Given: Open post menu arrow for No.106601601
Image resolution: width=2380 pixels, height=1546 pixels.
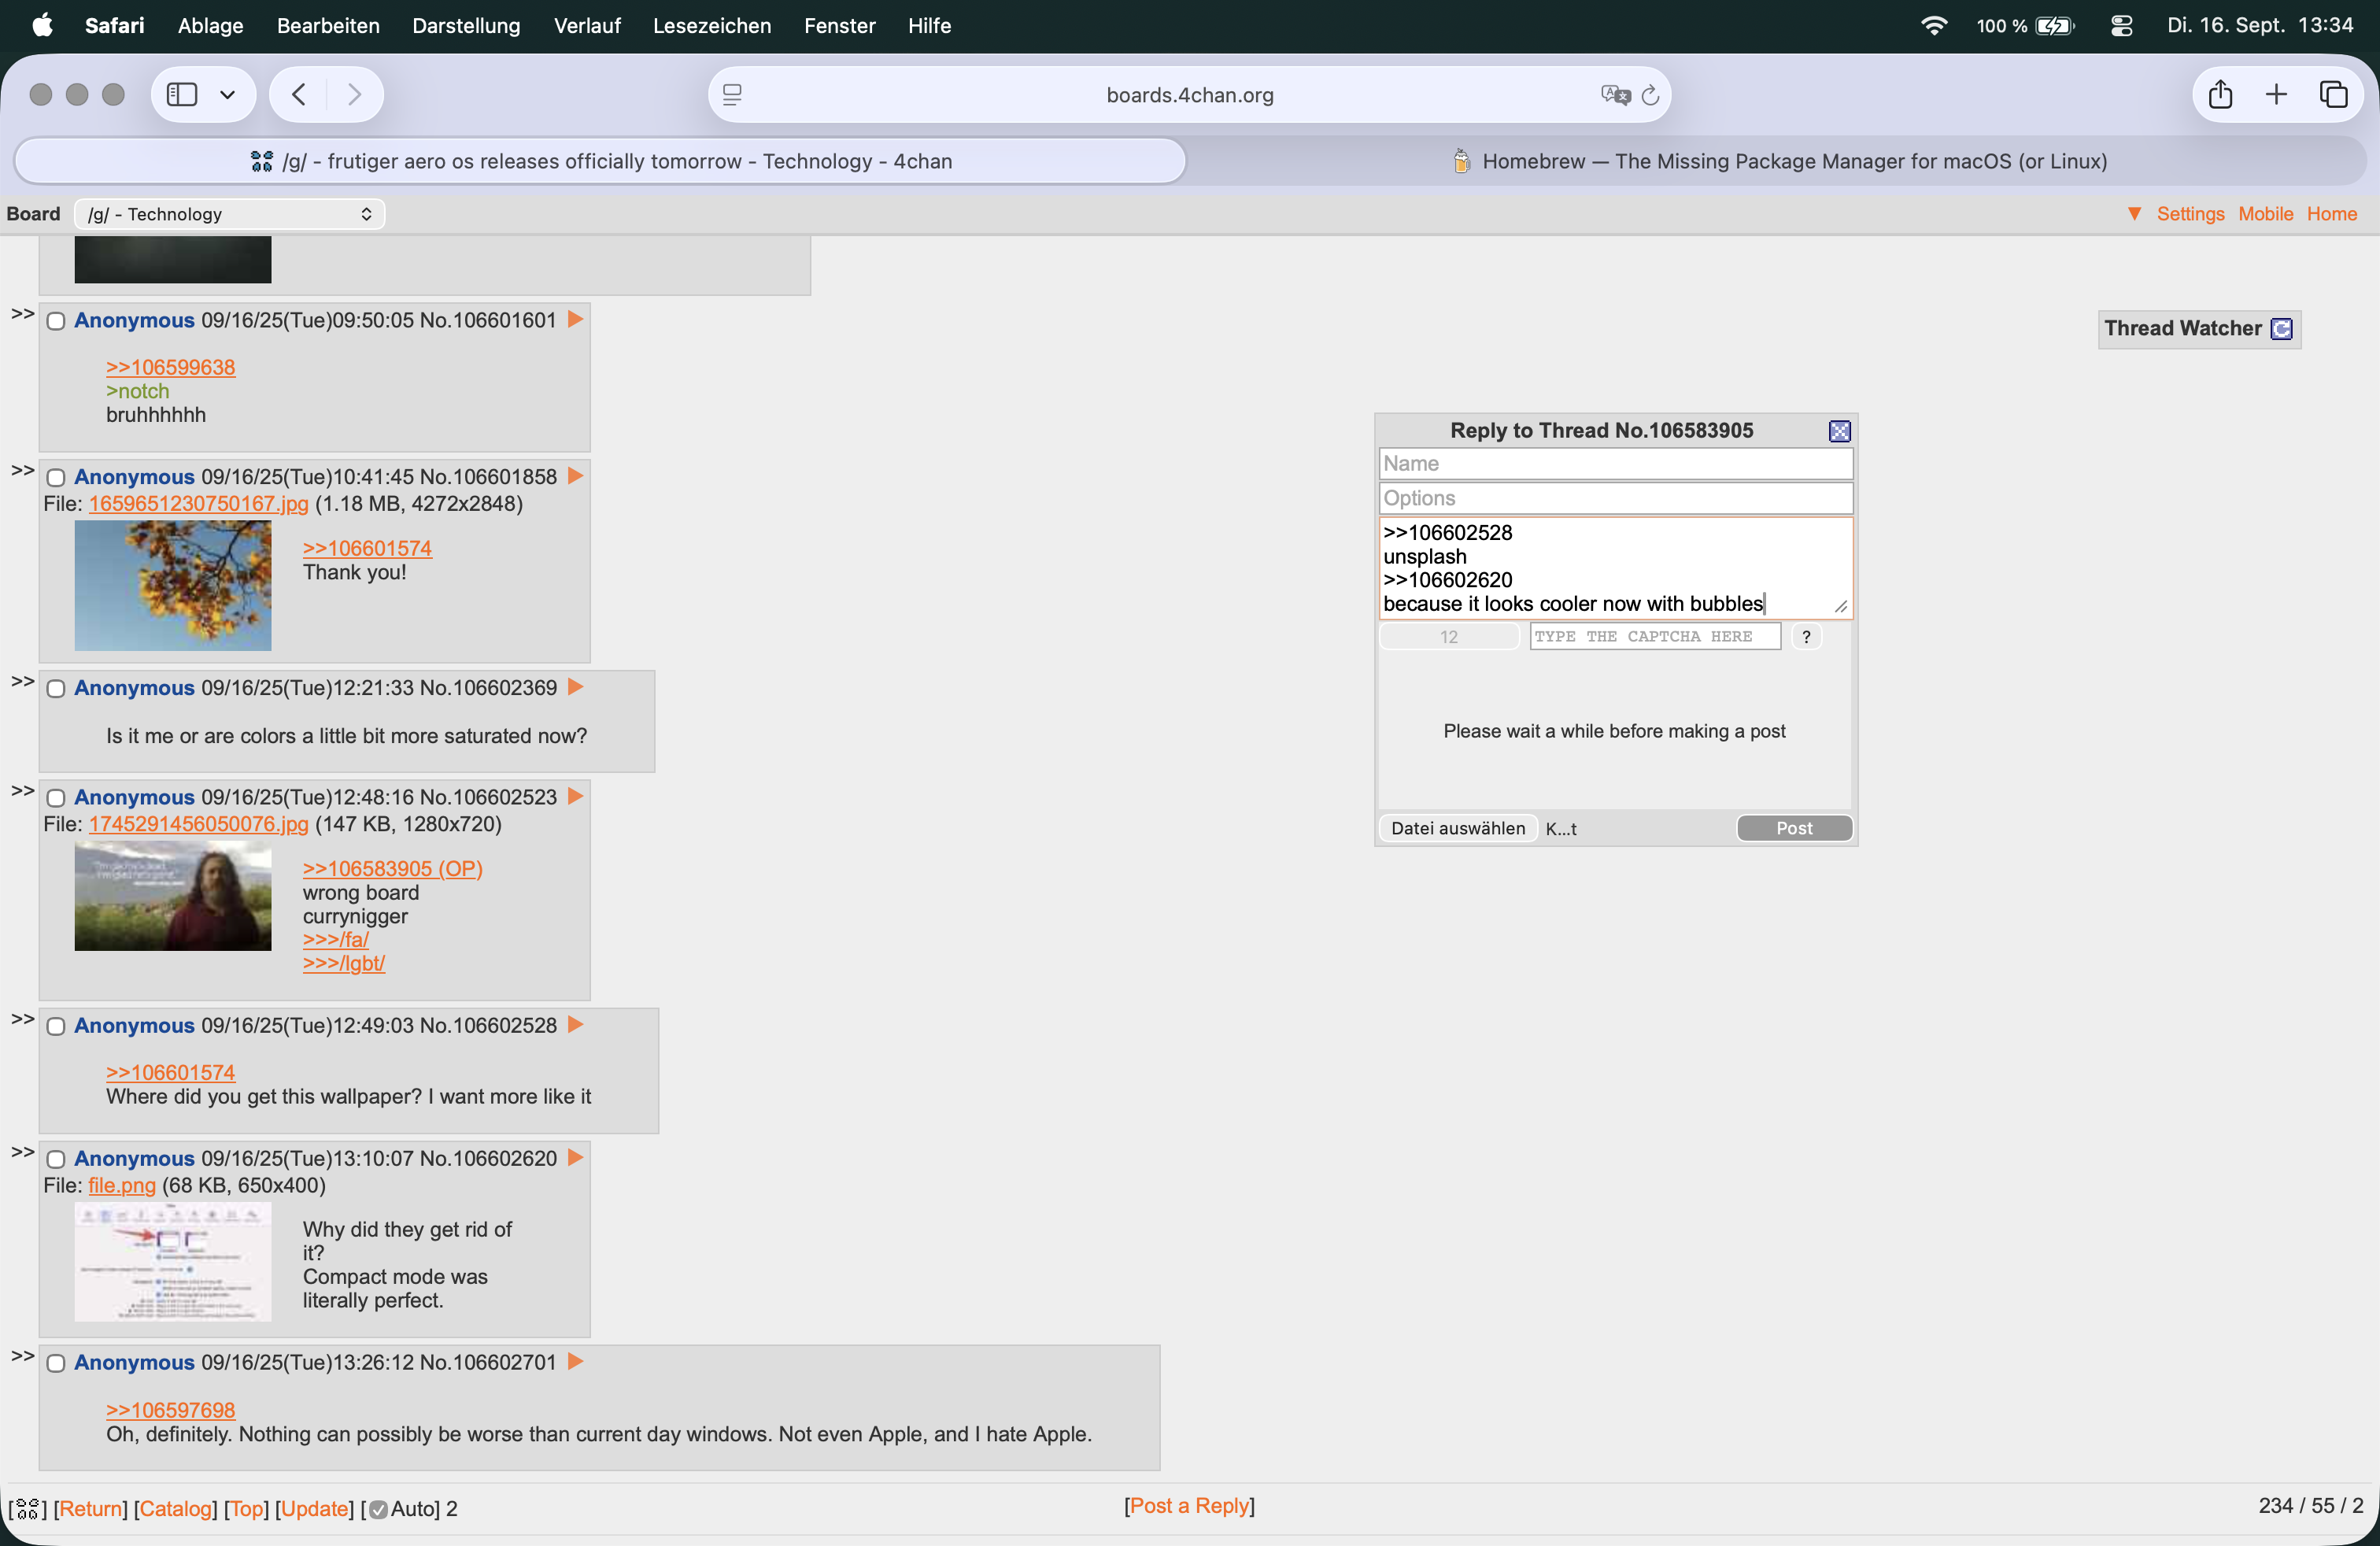Looking at the screenshot, I should click(x=575, y=319).
